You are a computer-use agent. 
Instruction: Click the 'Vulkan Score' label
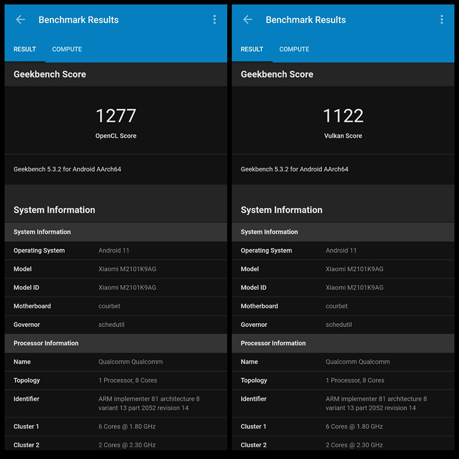click(x=343, y=136)
